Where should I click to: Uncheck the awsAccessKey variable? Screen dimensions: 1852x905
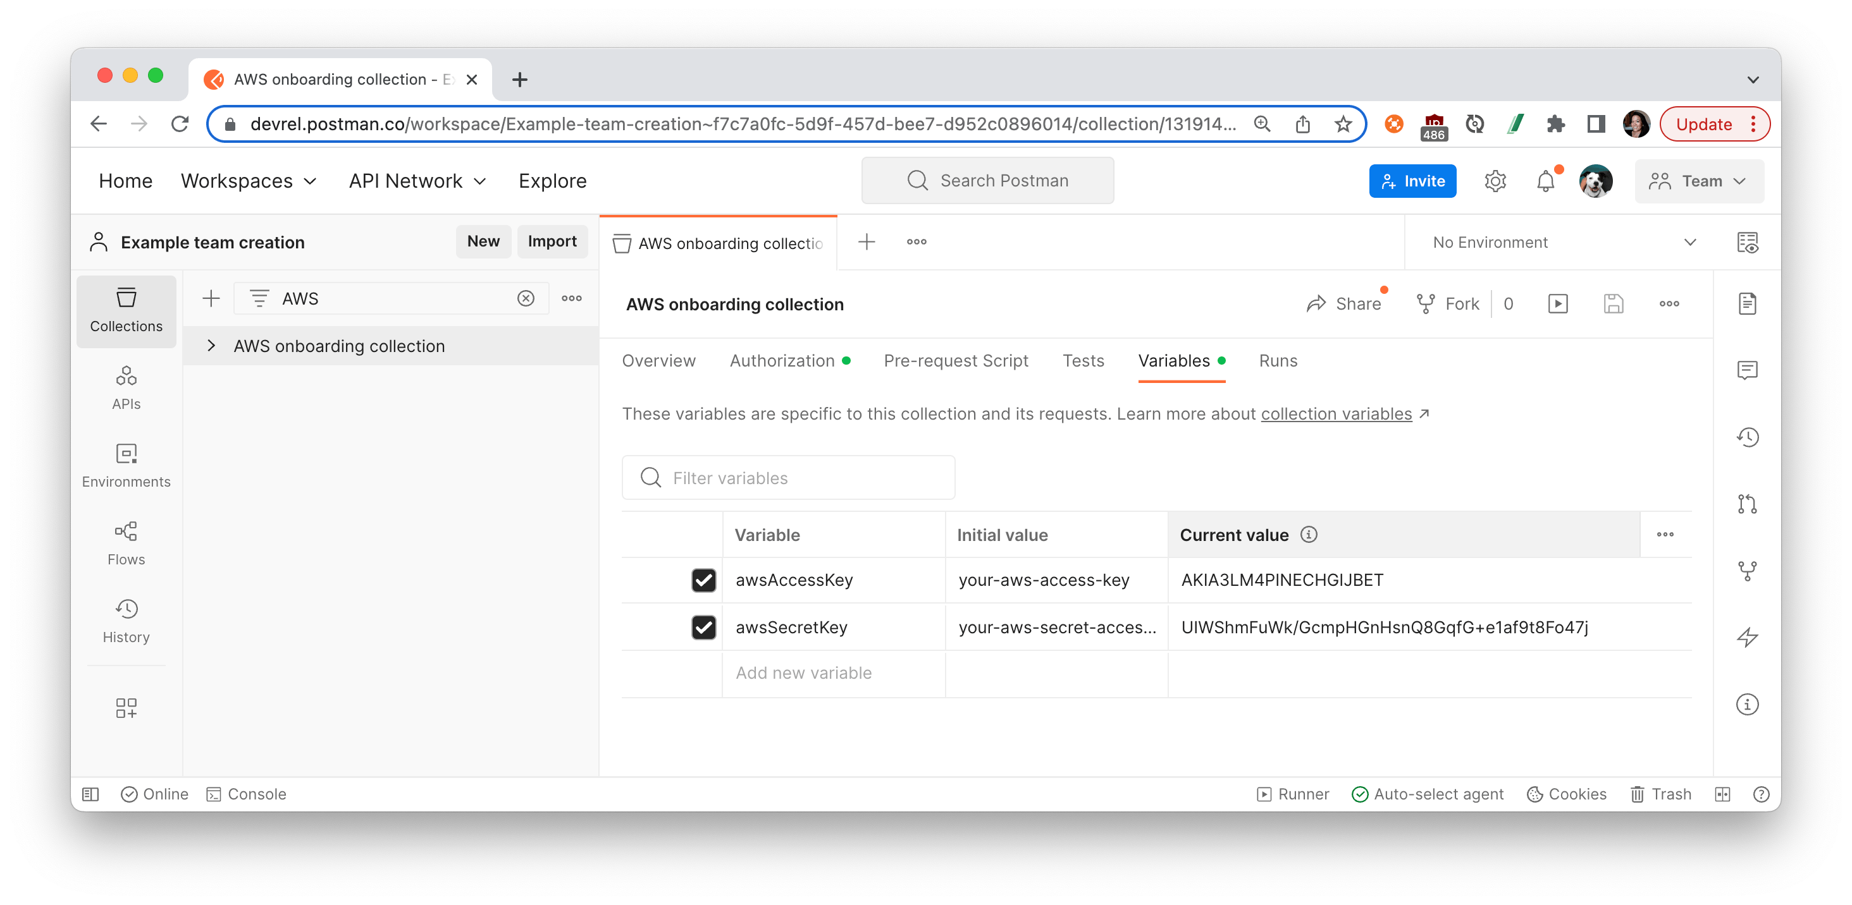[704, 580]
